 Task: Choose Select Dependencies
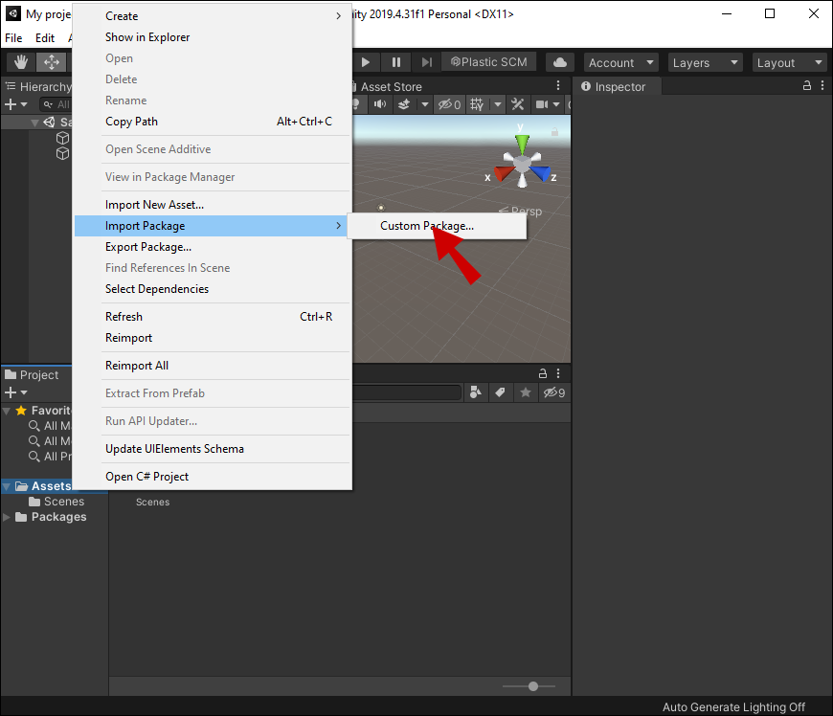point(213,289)
